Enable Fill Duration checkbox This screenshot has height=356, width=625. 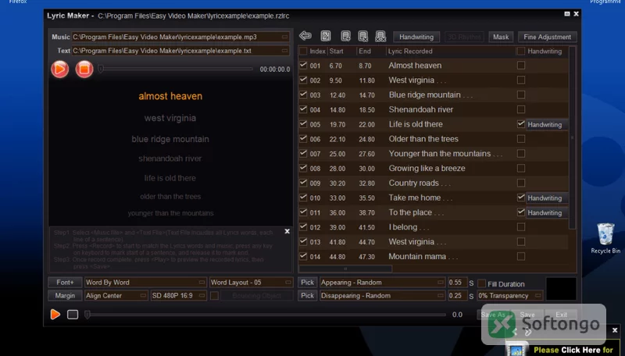click(481, 283)
